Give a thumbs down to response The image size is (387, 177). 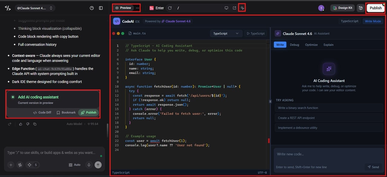[x=28, y=124]
